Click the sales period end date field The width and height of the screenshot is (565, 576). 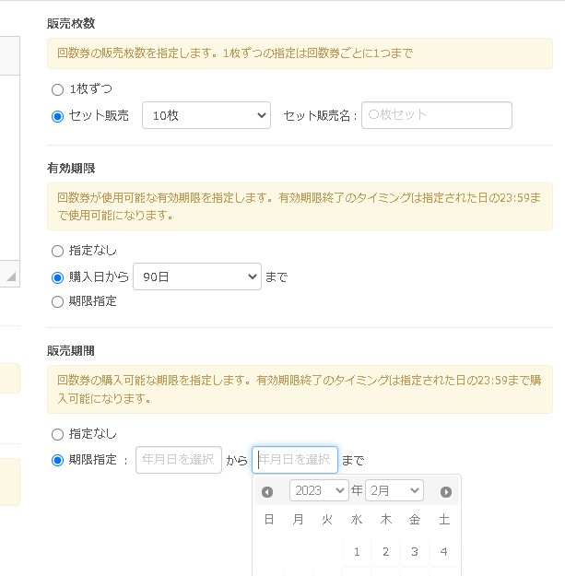pyautogui.click(x=295, y=460)
